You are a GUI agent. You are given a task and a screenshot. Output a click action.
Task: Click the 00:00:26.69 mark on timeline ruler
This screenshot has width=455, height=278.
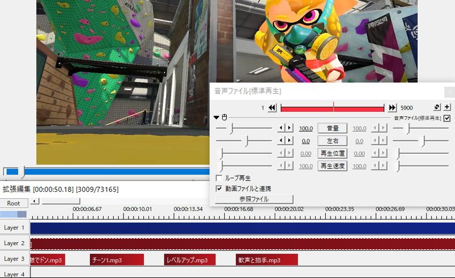(390, 209)
